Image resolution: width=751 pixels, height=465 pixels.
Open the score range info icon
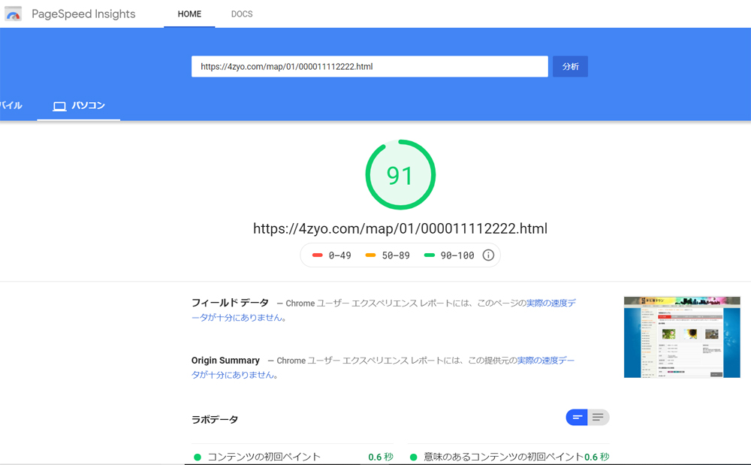point(488,255)
